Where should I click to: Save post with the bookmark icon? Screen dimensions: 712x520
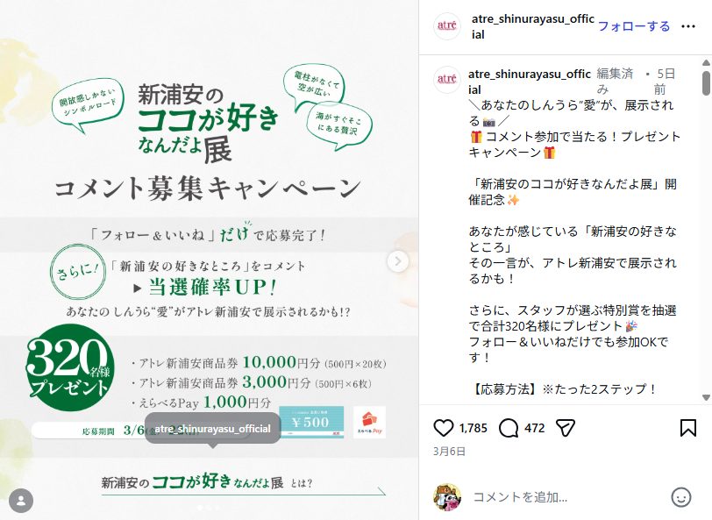[688, 428]
